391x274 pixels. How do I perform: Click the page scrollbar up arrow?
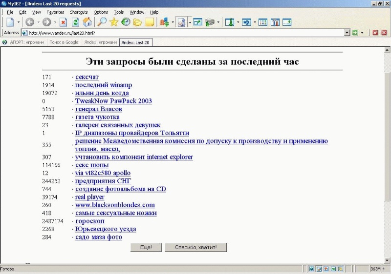387,50
